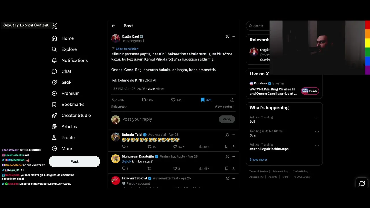Viewport: 370px width, 208px height.
Task: Click repost icon showing 1.8K
Action: tap(147, 100)
